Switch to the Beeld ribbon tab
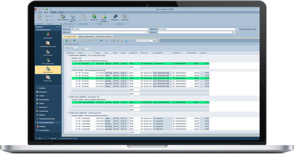Image resolution: width=294 pixels, height=158 pixels. tap(53, 12)
